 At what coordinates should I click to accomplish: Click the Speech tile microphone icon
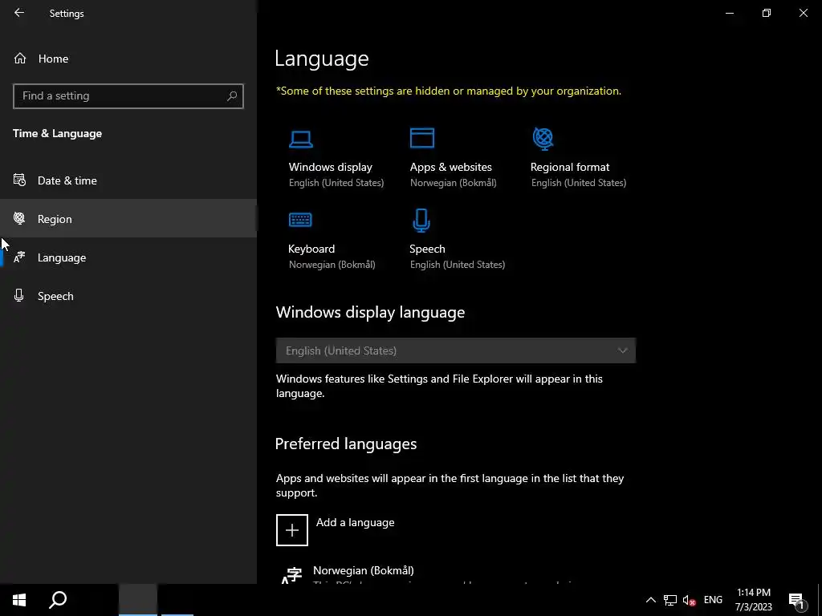pyautogui.click(x=421, y=220)
